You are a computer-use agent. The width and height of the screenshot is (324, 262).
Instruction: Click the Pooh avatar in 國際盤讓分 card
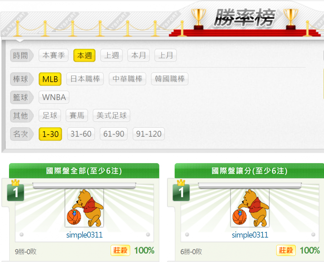(x=250, y=208)
